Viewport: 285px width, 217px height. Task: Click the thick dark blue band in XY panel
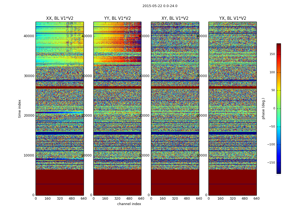(175, 133)
